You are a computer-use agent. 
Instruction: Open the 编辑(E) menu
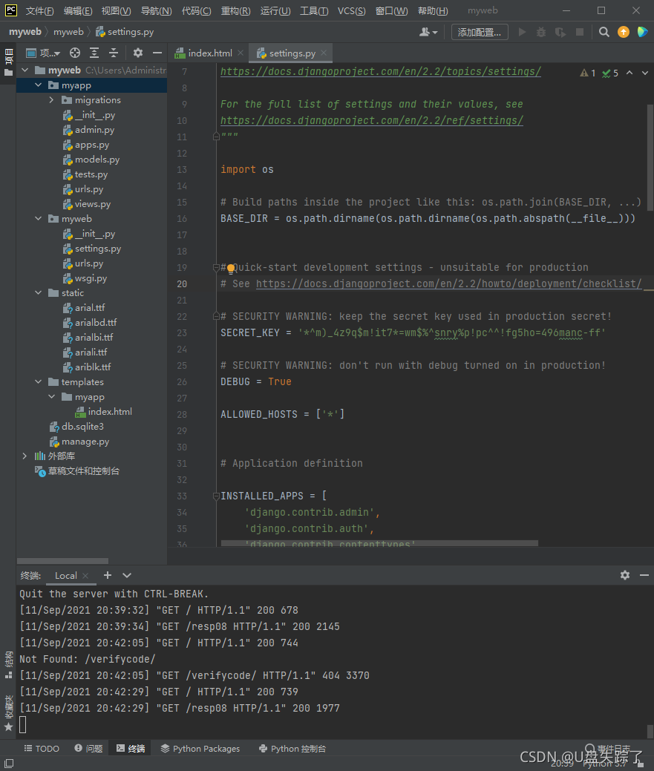click(x=78, y=11)
